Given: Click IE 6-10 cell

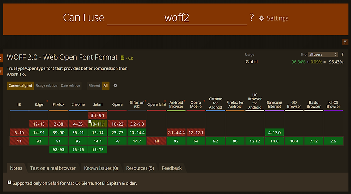Looking at the screenshot, I should 19,133.
